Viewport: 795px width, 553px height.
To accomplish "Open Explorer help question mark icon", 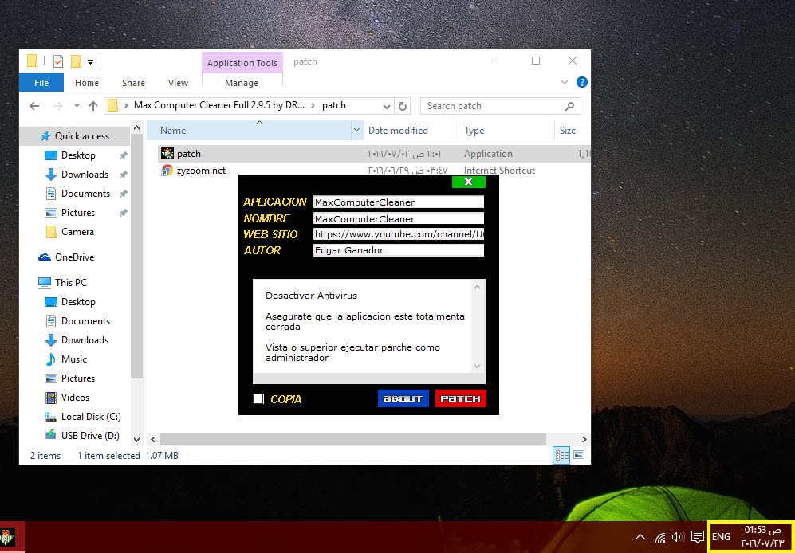I will point(582,82).
